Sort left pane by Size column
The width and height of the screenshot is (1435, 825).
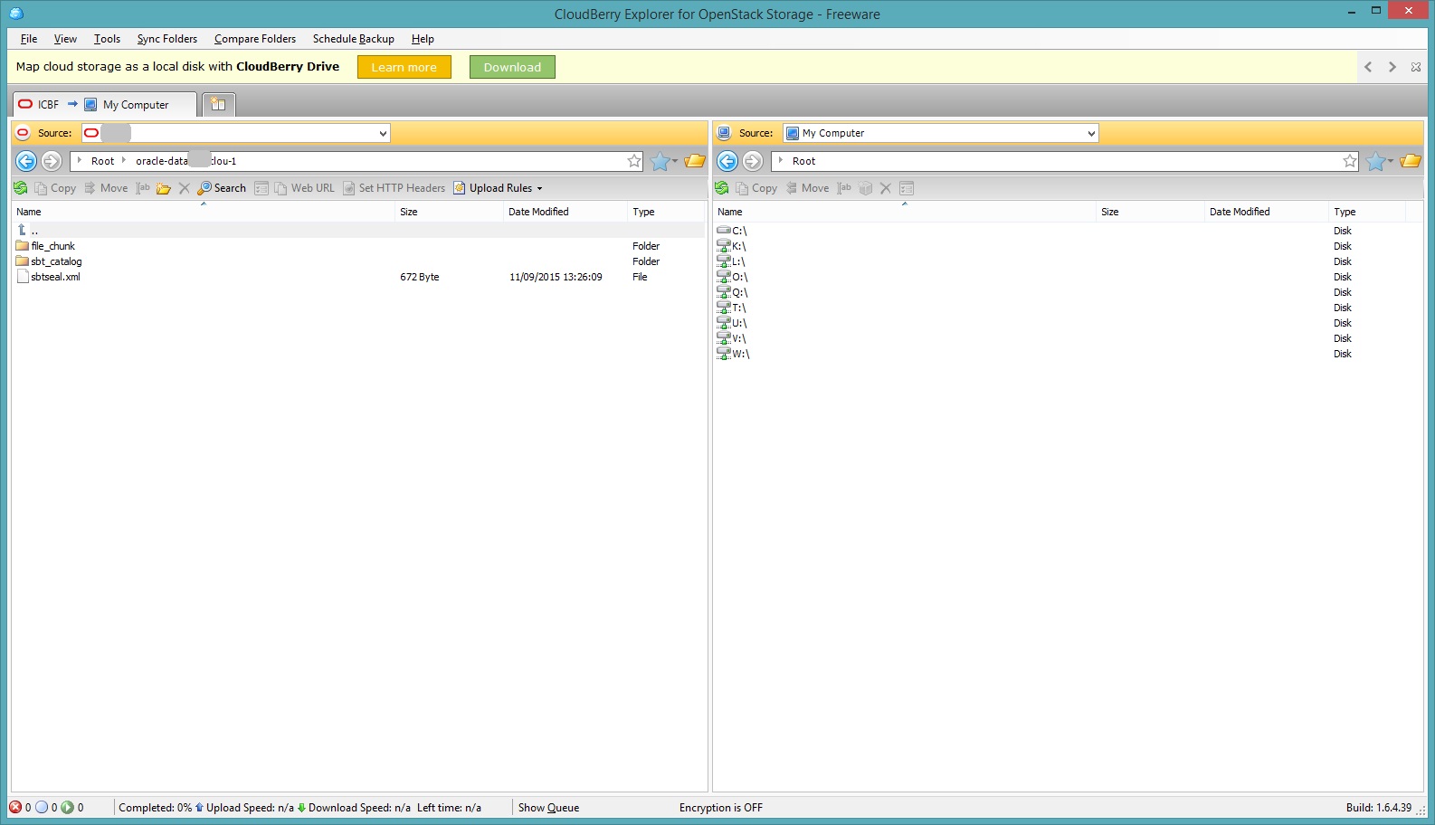pyautogui.click(x=449, y=212)
